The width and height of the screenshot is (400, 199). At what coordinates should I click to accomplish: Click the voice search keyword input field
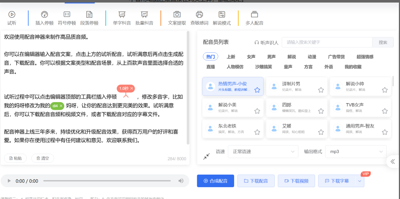327,42
